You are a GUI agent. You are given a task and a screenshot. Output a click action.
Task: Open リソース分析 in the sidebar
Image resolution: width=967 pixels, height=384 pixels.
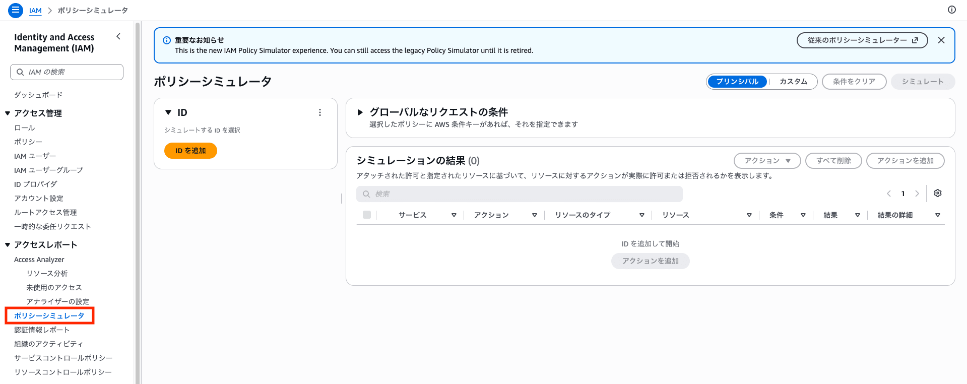pos(47,274)
